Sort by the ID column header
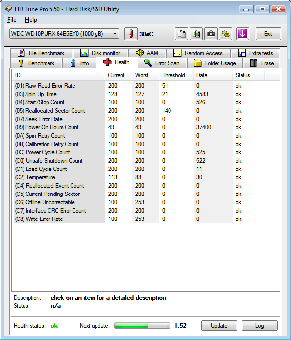This screenshot has width=291, height=340. [59, 75]
